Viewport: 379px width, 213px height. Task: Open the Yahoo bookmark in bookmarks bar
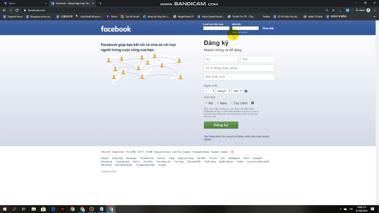(112, 17)
